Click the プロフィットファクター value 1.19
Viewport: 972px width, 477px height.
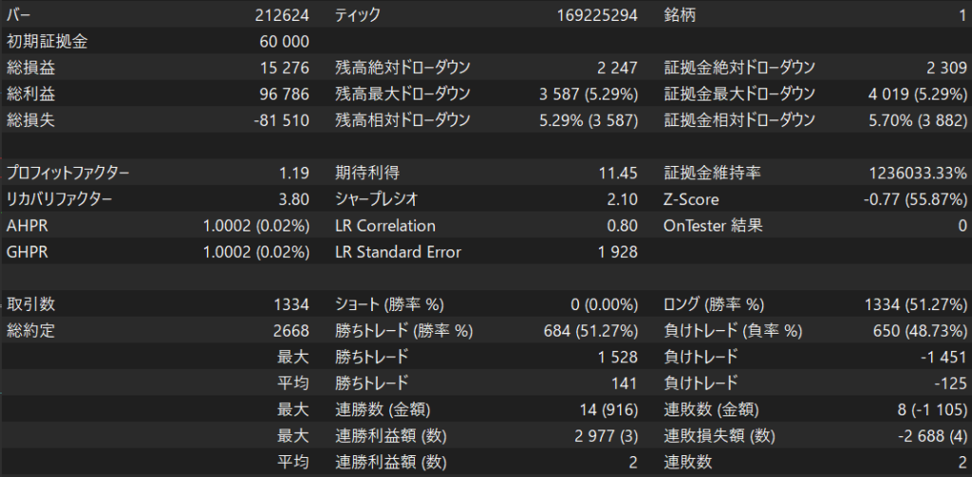tap(293, 173)
